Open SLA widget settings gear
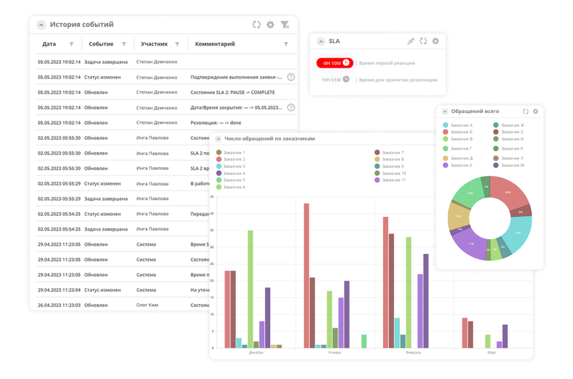Viewport: 573px width, 379px height. 435,41
